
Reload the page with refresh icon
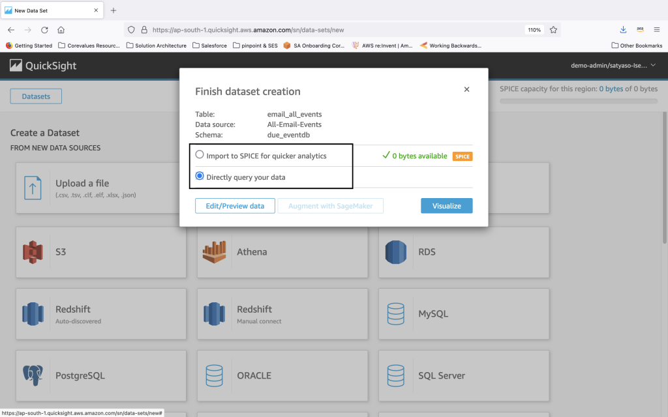[44, 30]
